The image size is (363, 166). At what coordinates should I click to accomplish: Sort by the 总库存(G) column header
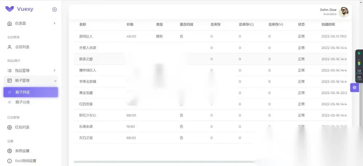click(x=246, y=25)
